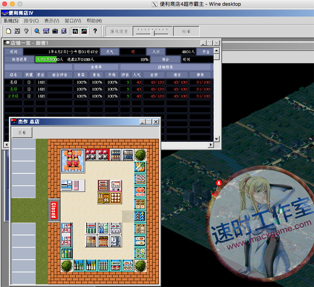Screen dimensions: 314x287
Task: Click the bush in top-right store corner
Action: pos(140,155)
